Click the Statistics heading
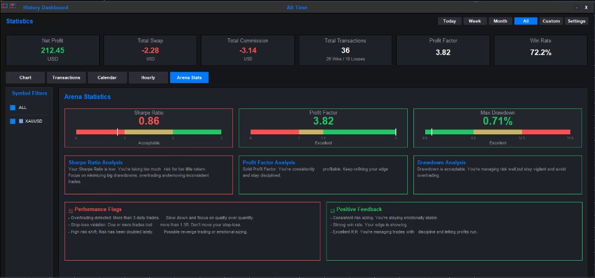 click(19, 21)
